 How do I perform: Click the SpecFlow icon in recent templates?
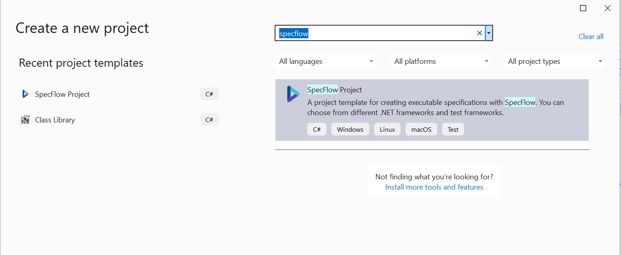click(25, 94)
